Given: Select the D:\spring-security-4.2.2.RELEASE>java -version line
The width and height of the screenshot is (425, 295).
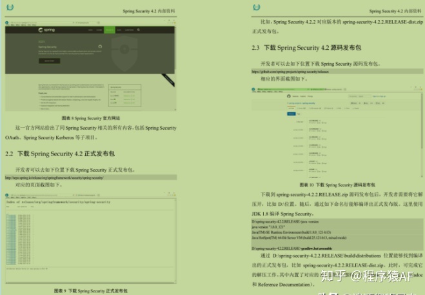Looking at the screenshot, I should click(285, 221).
